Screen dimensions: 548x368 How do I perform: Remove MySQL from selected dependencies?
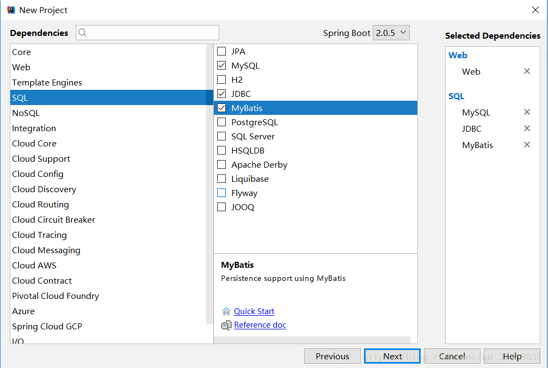[x=527, y=112]
